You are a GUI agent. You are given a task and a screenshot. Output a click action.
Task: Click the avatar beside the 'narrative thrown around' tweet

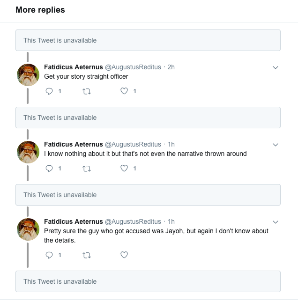28,152
